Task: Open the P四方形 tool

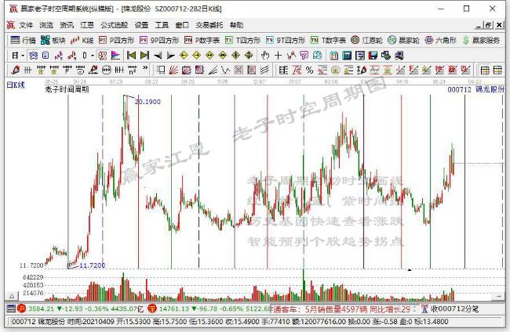Action: [116, 40]
